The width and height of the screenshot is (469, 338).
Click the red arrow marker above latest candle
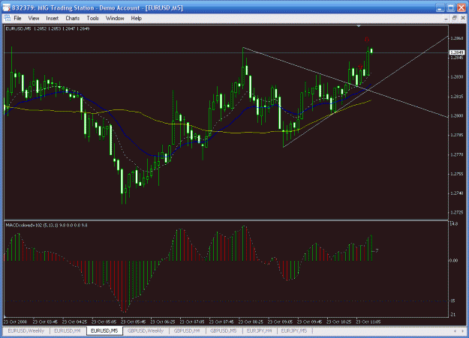point(367,39)
